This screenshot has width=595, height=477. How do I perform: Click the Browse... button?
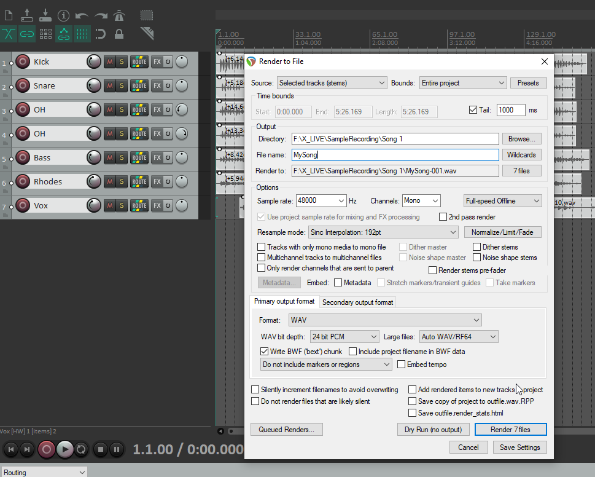pos(521,139)
